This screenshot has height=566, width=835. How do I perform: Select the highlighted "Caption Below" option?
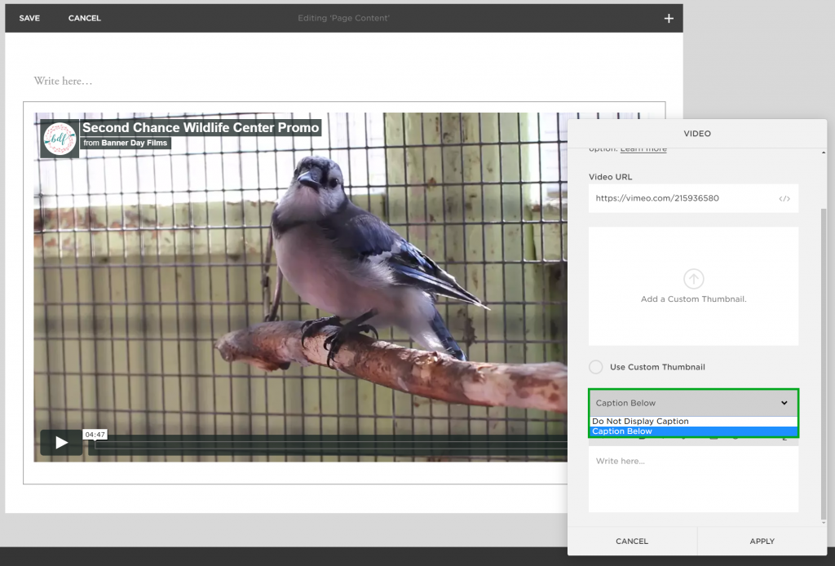(636, 431)
